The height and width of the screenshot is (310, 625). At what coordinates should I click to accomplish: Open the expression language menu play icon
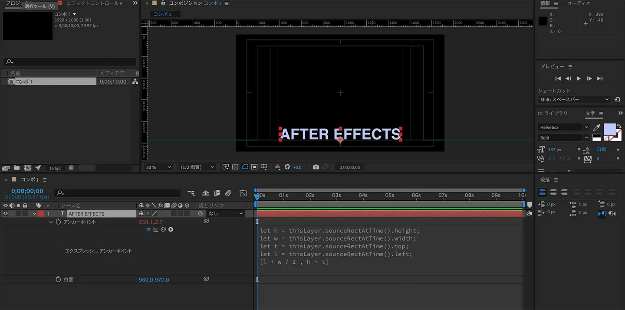click(x=171, y=229)
